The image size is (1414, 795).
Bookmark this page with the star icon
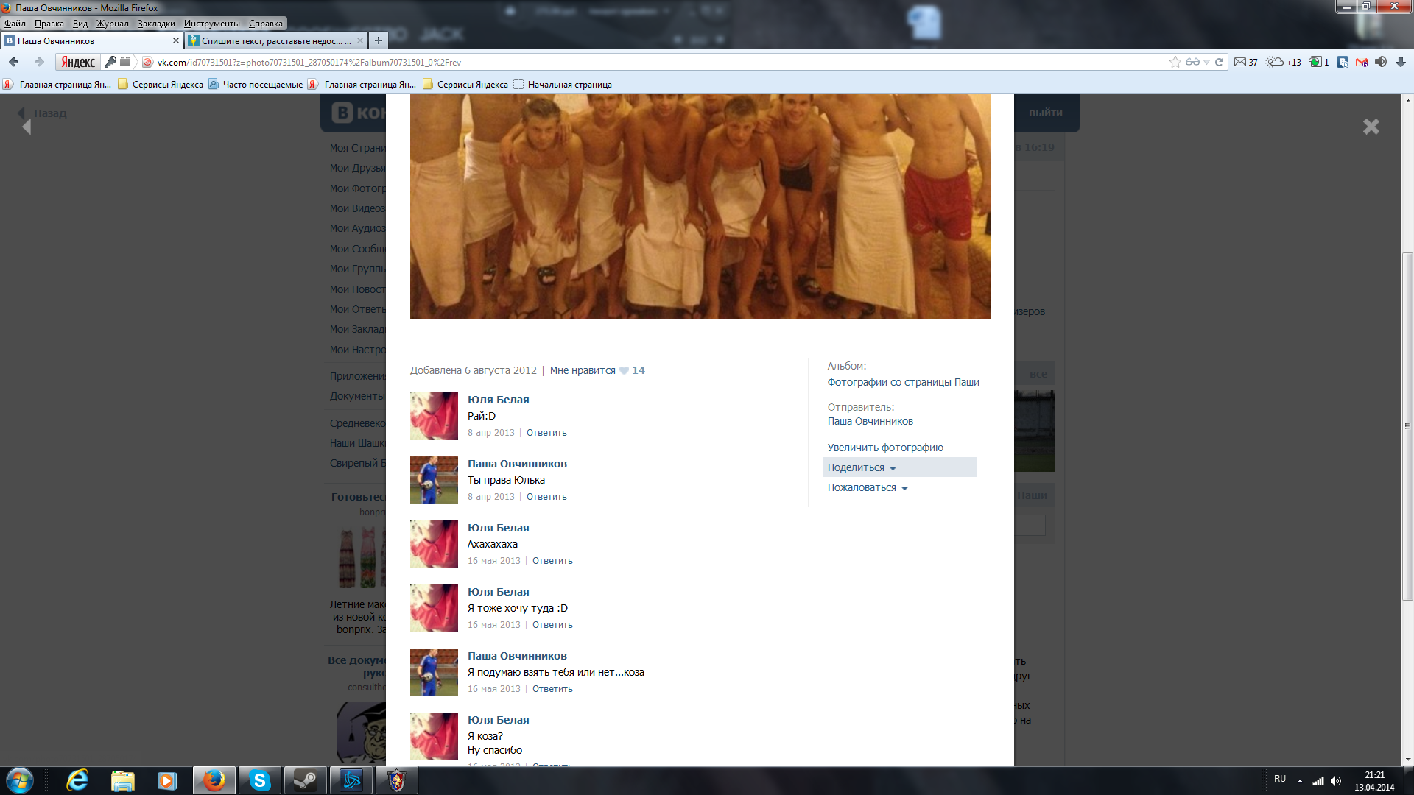pos(1175,62)
